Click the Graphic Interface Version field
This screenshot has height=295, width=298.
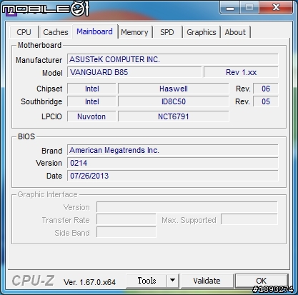[x=187, y=207]
